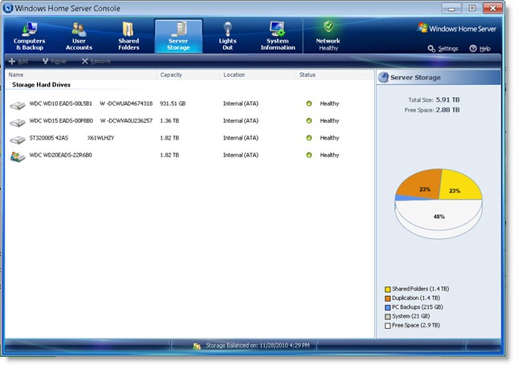Image resolution: width=514 pixels, height=365 pixels.
Task: Click the yellow Shared Folders legend swatch
Action: point(387,289)
